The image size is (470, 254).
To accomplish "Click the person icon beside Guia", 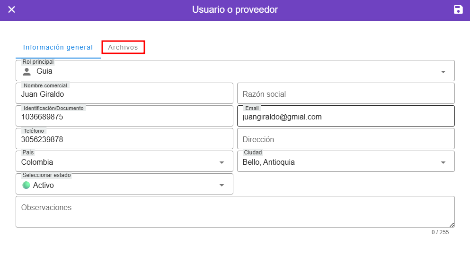I will (x=27, y=72).
